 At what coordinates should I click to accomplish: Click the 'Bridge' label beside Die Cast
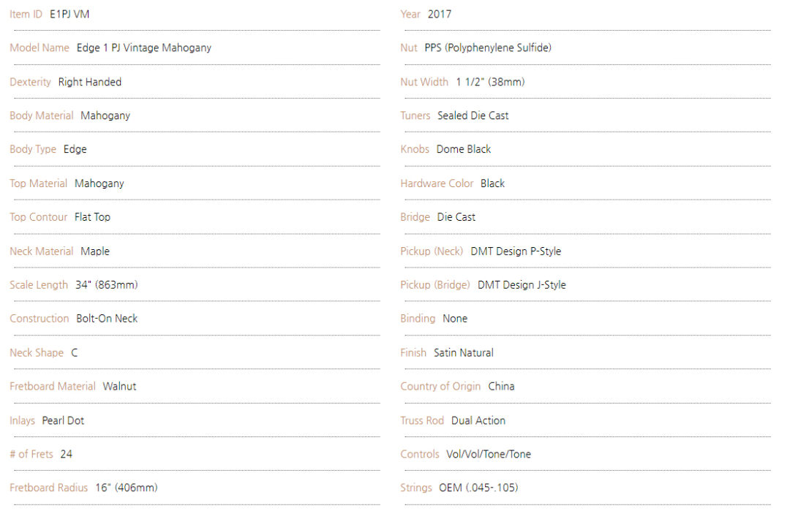coord(415,217)
